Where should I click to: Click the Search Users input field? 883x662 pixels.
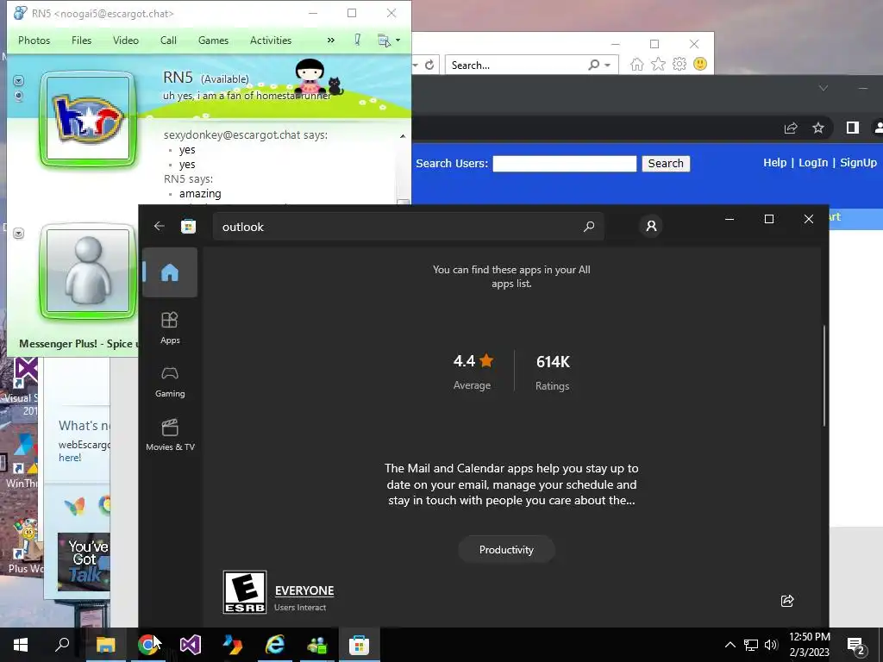[564, 164]
